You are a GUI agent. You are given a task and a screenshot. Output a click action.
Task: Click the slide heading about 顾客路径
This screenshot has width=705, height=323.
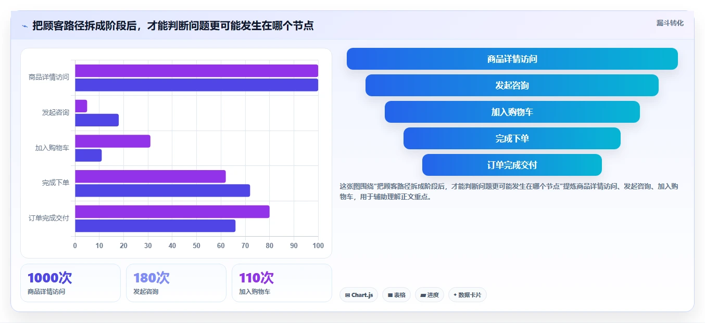click(x=173, y=25)
